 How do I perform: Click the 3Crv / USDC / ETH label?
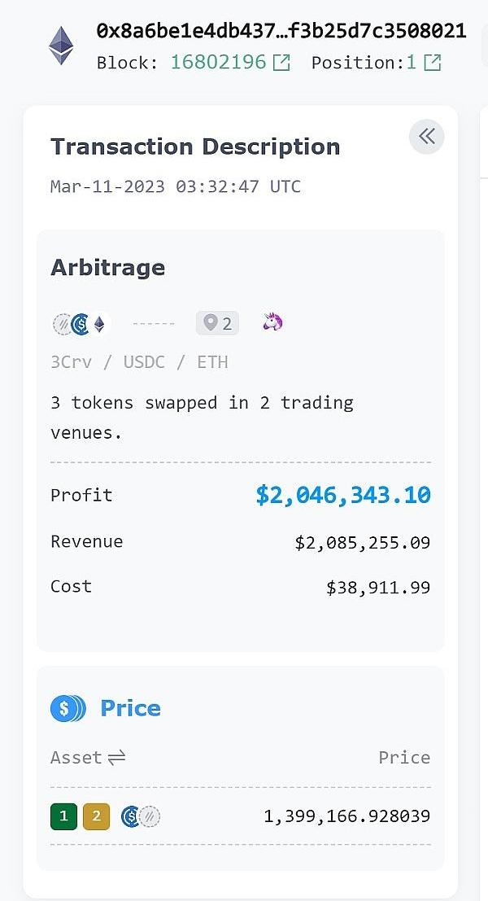(x=139, y=362)
